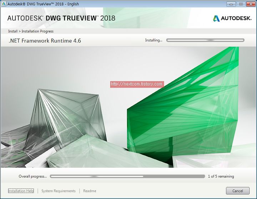Click the '.NET Framework Runtime 4.6' label
Screen dimensions: 257x199
[x=45, y=41]
